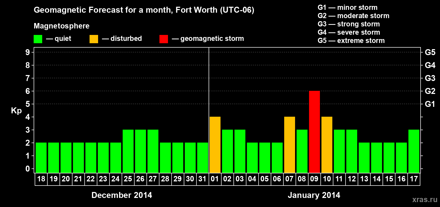The height and width of the screenshot is (207, 440).
Task: Click the green bar for January 08
Action: point(302,151)
